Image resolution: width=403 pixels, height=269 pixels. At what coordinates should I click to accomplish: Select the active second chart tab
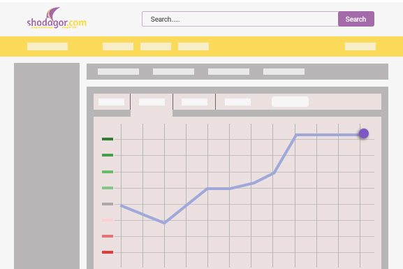[x=152, y=102]
